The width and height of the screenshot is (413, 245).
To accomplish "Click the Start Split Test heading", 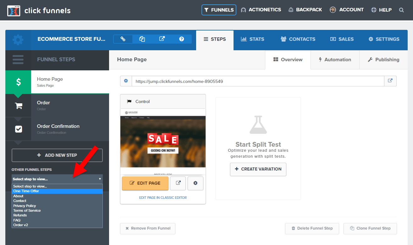I will (x=258, y=144).
